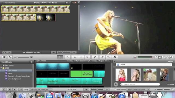Play project full screen
Screen dimensions: 175x98
tap(4, 53)
